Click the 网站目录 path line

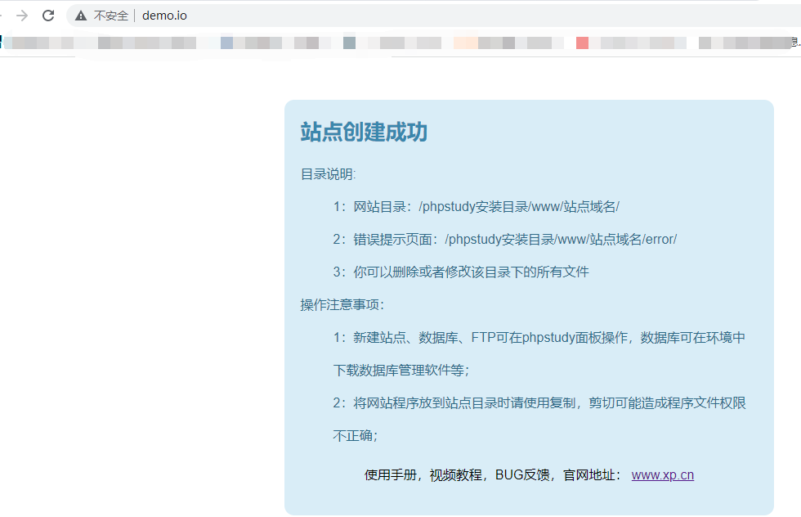(481, 207)
